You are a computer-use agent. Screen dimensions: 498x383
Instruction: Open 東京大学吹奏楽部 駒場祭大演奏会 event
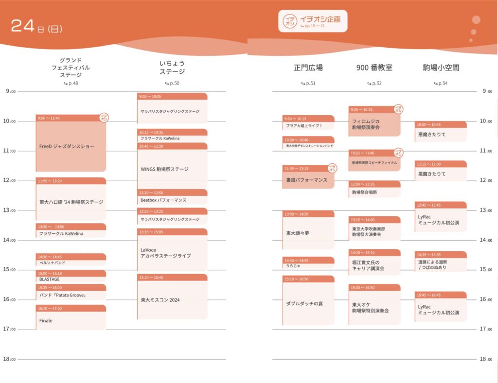[x=374, y=228]
